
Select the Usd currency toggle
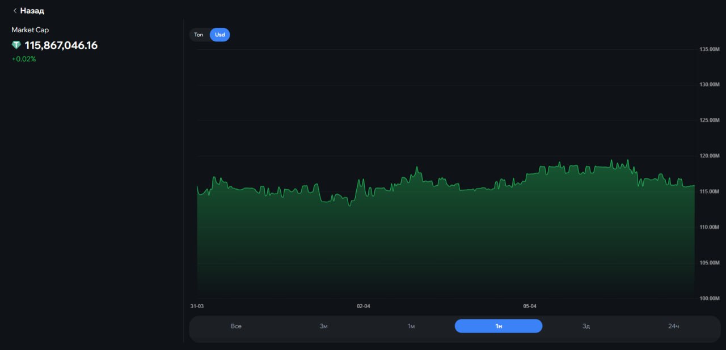pos(220,35)
